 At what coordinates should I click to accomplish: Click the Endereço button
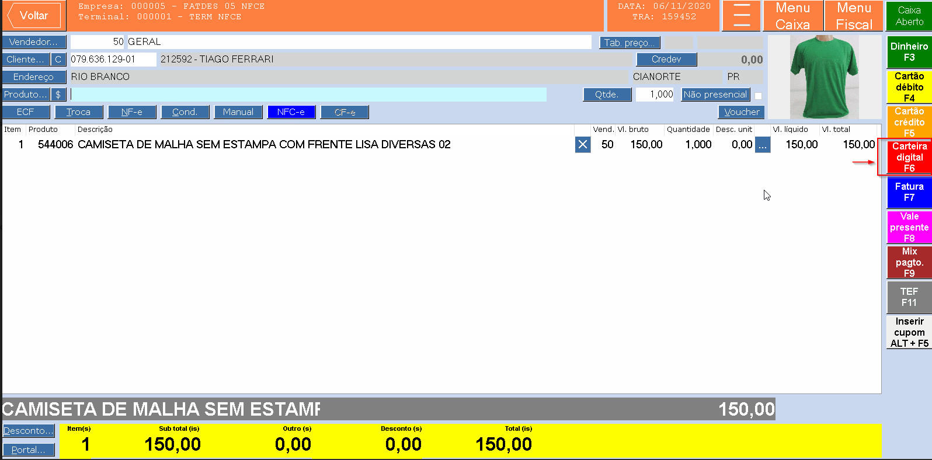(34, 77)
